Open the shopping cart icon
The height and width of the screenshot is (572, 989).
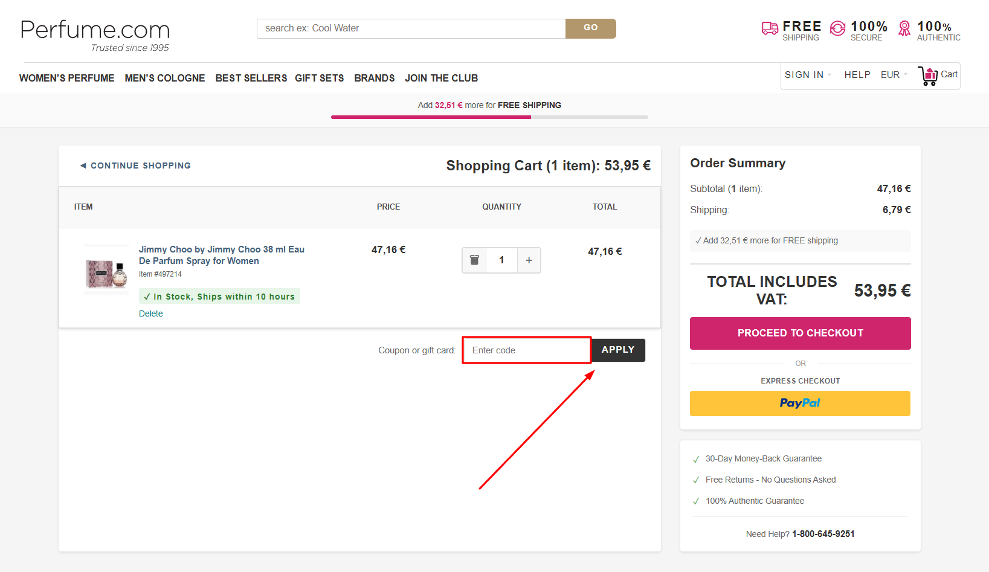click(928, 76)
